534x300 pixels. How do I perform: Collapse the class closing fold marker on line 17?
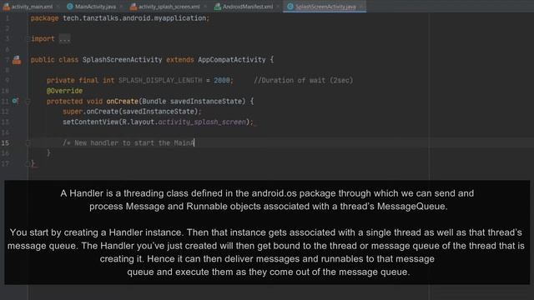point(28,164)
